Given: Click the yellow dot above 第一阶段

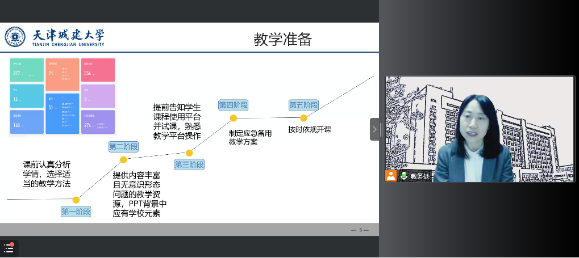Looking at the screenshot, I should [x=76, y=200].
